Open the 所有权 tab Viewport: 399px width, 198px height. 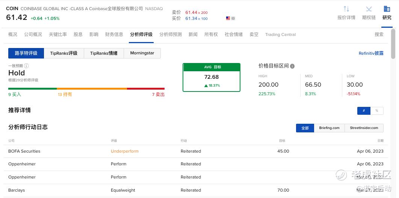tap(211, 34)
